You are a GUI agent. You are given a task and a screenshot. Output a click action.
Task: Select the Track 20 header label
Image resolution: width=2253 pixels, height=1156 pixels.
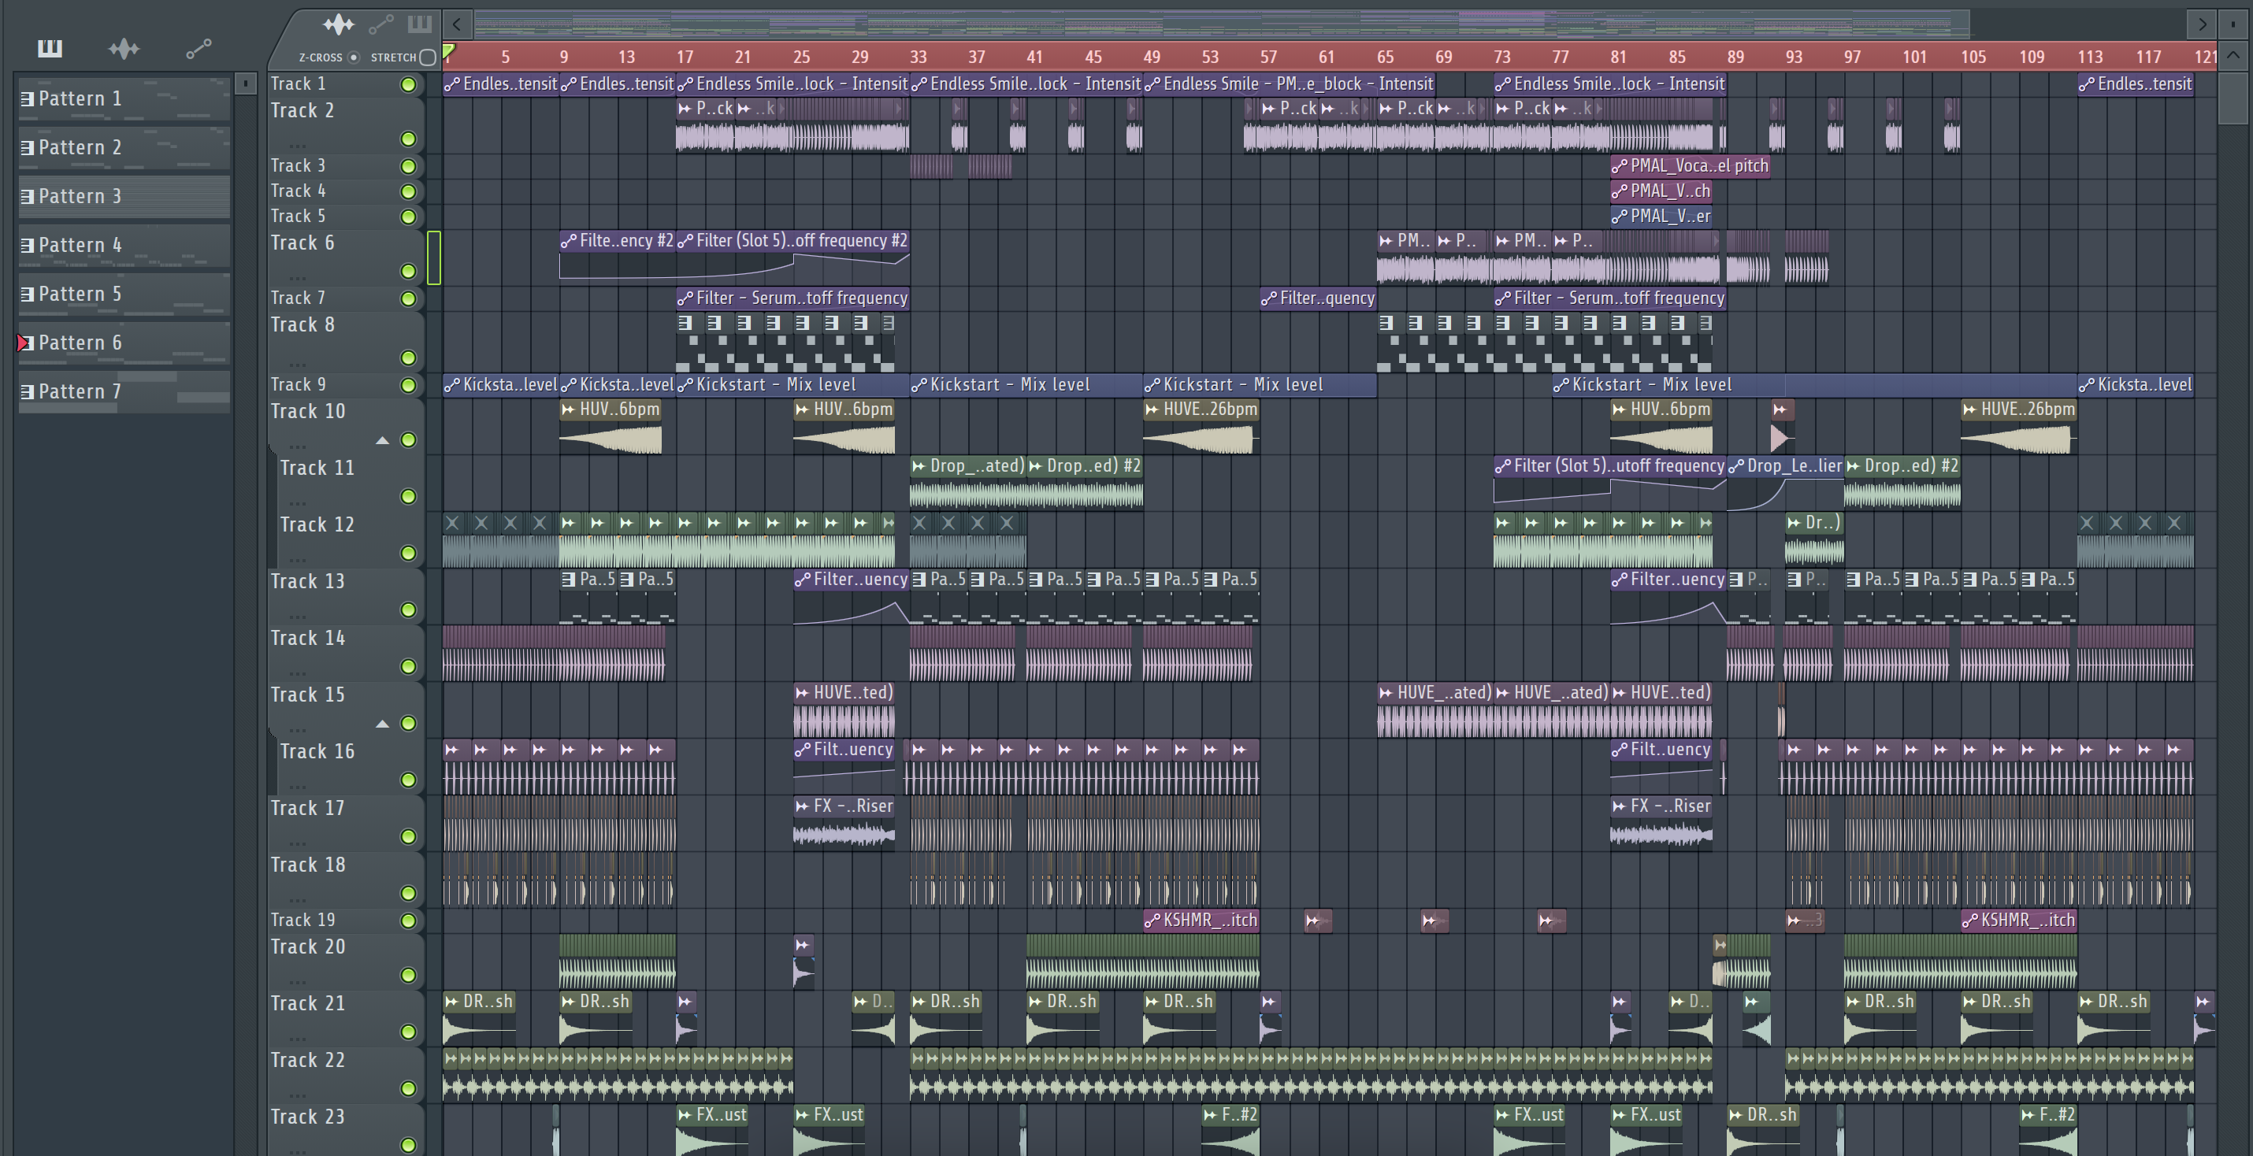coord(307,947)
